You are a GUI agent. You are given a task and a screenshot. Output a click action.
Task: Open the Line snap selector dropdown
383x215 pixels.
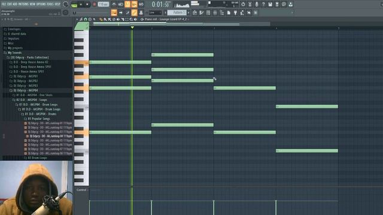coord(155,13)
